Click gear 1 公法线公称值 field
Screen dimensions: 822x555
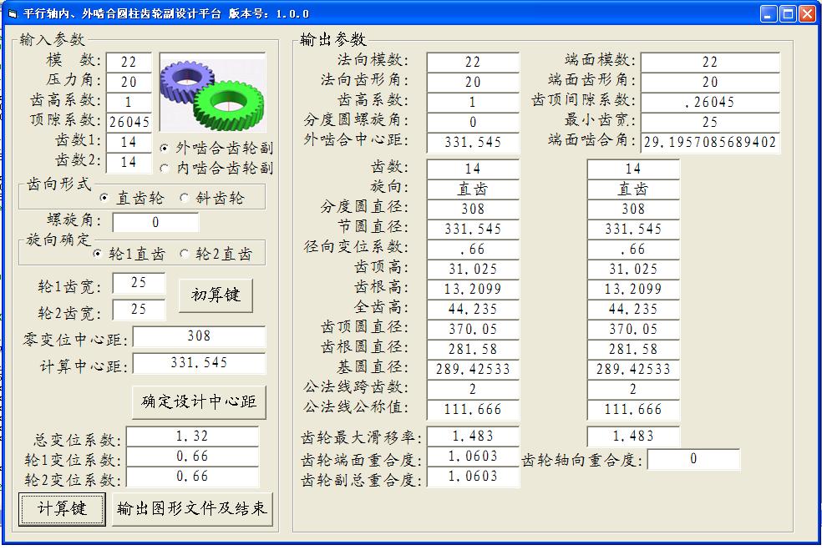[x=473, y=410]
